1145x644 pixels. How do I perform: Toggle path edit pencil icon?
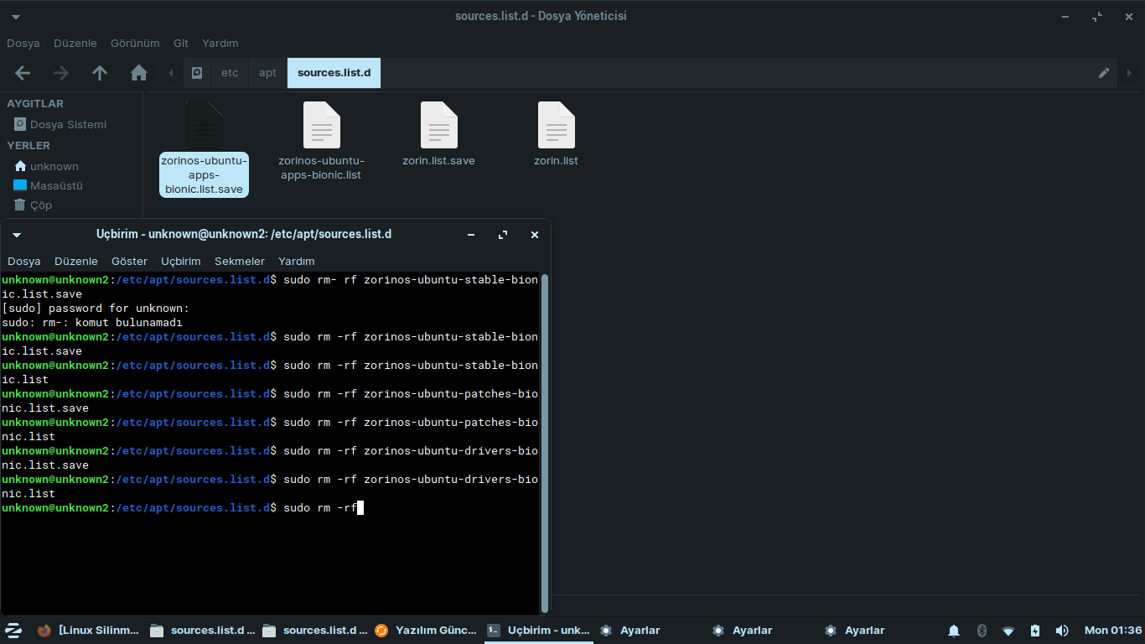(1104, 73)
